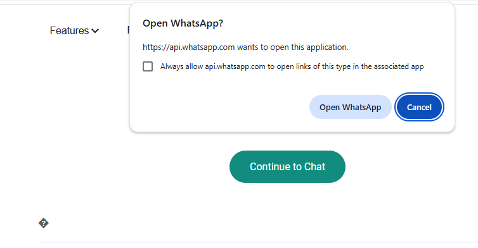The image size is (478, 248).
Task: Click the Open WhatsApp button
Action: (x=351, y=107)
